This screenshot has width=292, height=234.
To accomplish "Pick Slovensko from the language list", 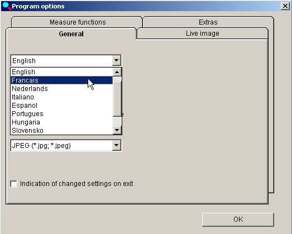I will tap(61, 131).
